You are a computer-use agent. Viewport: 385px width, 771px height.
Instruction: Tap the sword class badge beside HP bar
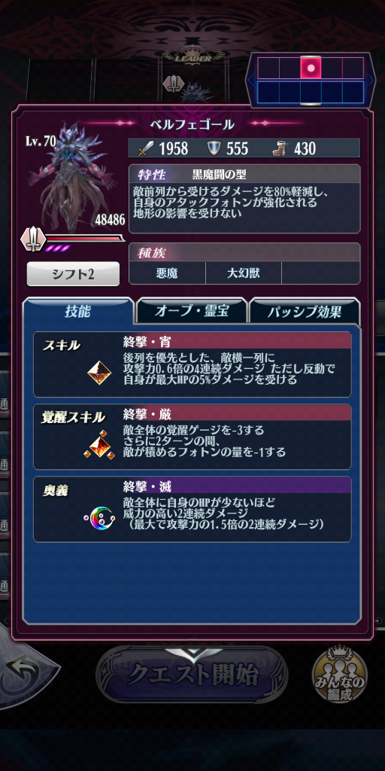[x=33, y=239]
